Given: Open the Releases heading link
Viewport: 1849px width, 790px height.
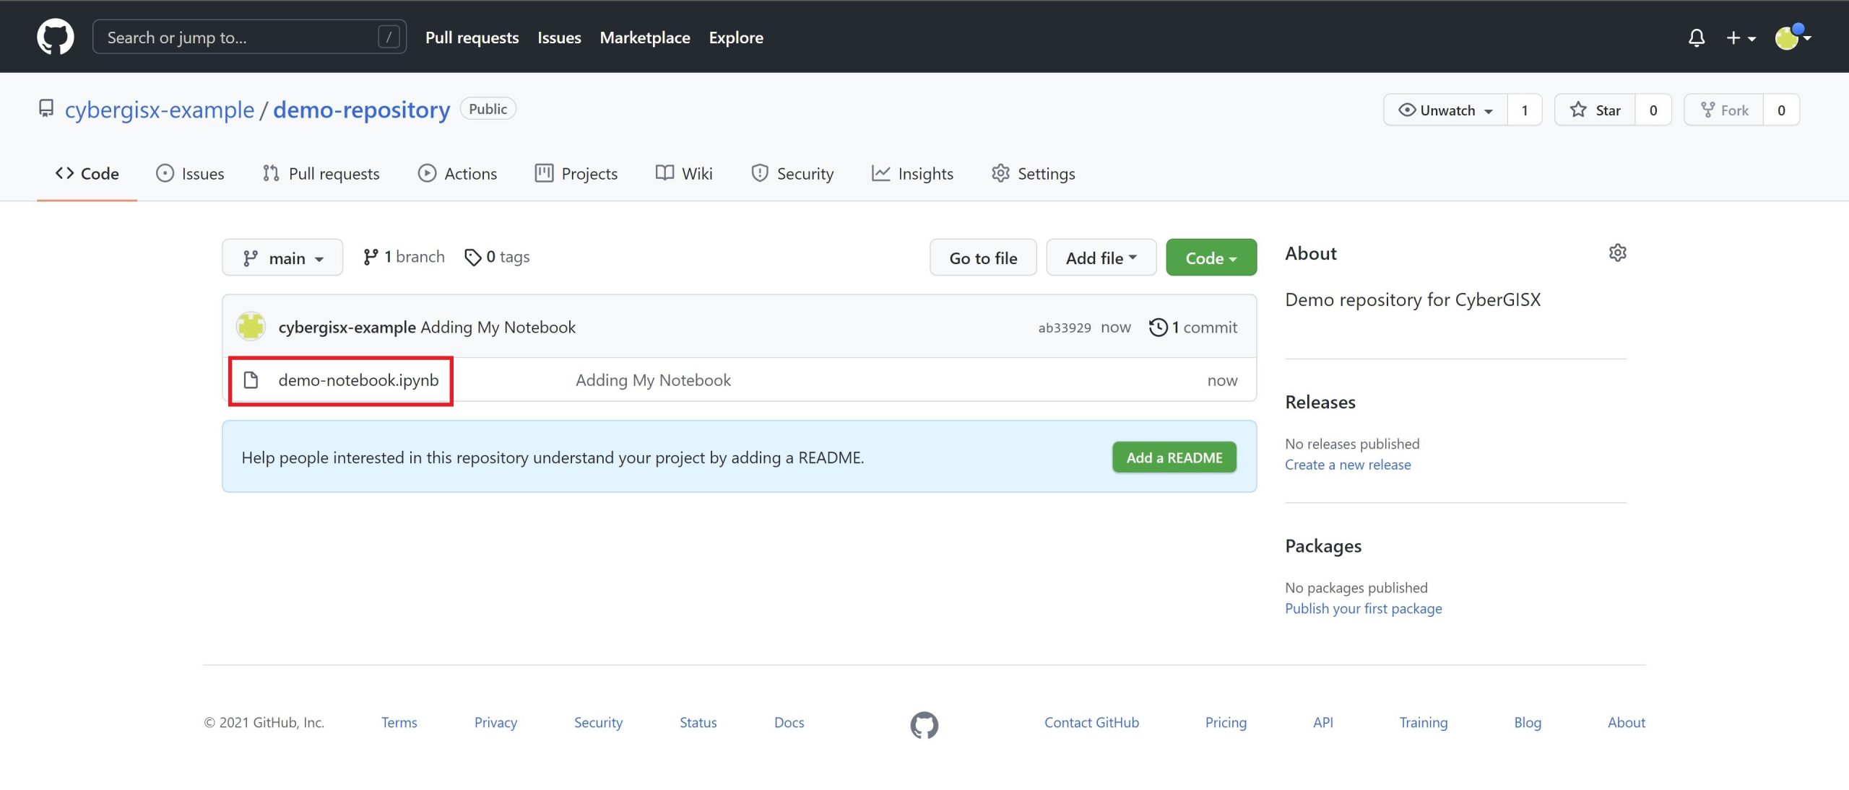Looking at the screenshot, I should click(1320, 403).
